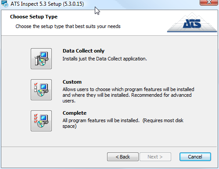The height and width of the screenshot is (169, 219).
Task: Click the 'Data Collect only' heading
Action: pos(83,51)
